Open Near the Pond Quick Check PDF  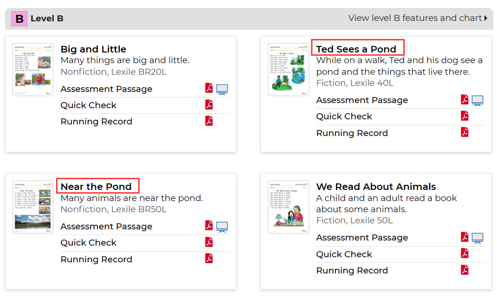[x=209, y=242]
